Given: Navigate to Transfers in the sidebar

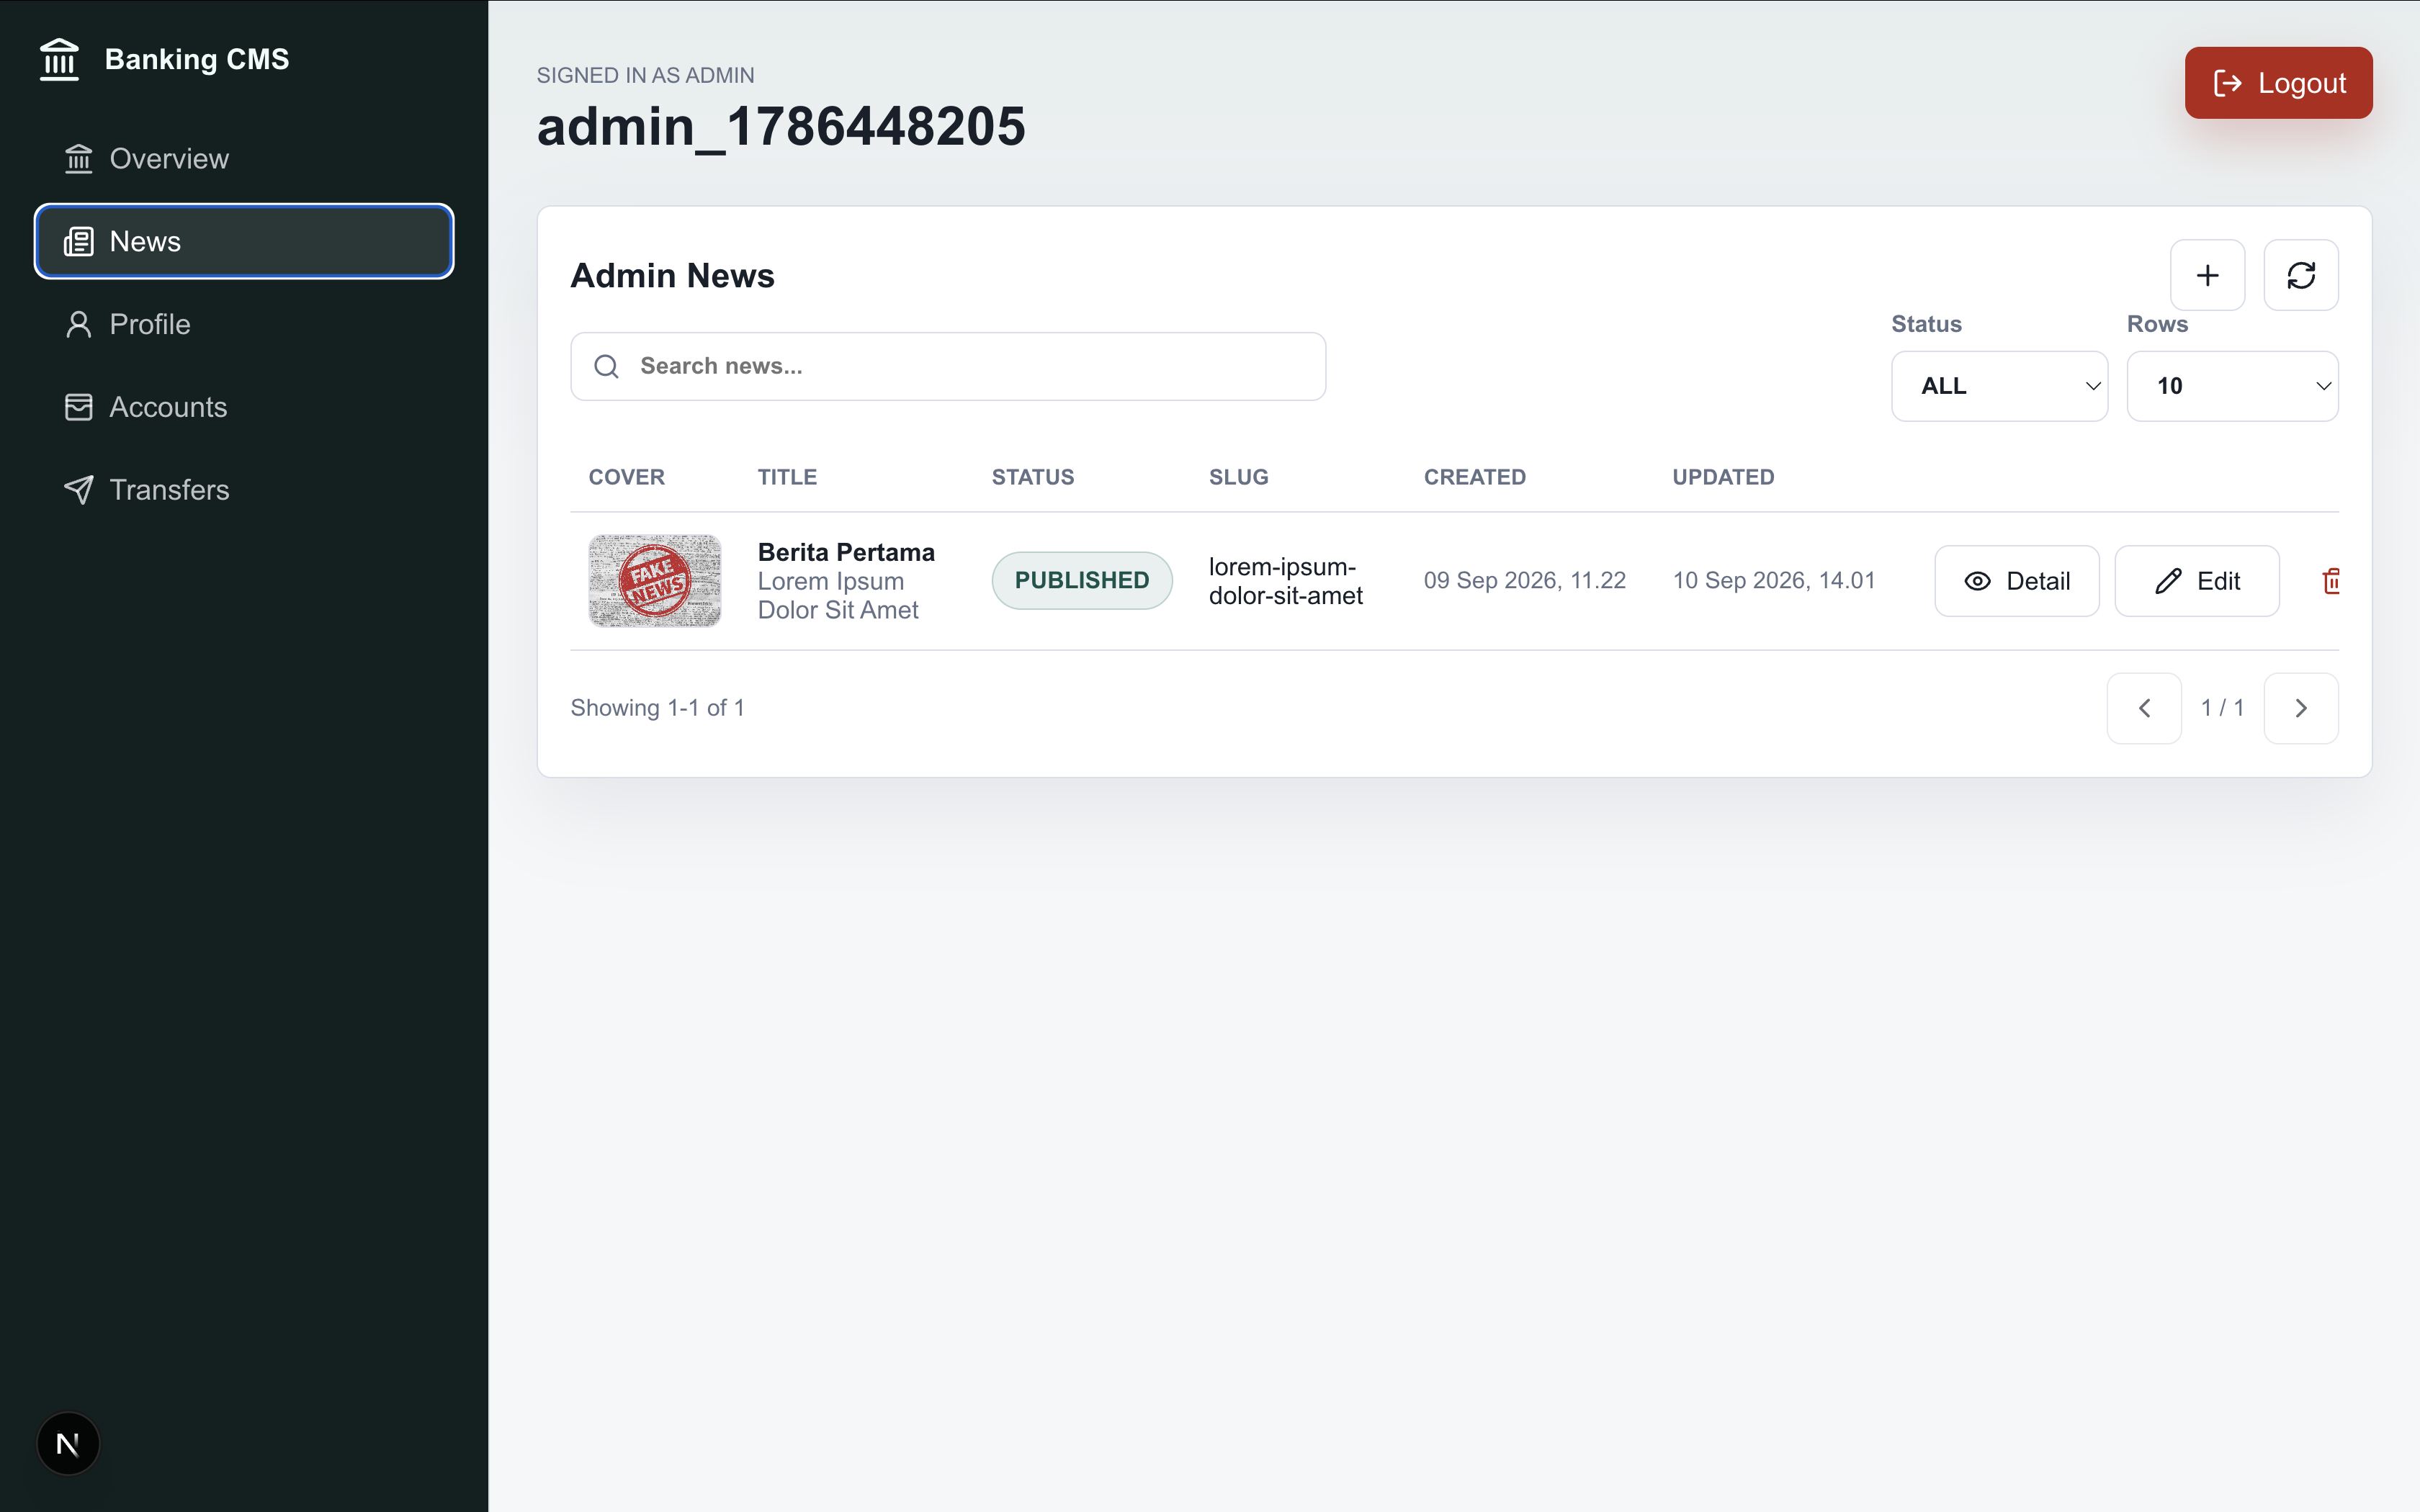Looking at the screenshot, I should pos(244,490).
